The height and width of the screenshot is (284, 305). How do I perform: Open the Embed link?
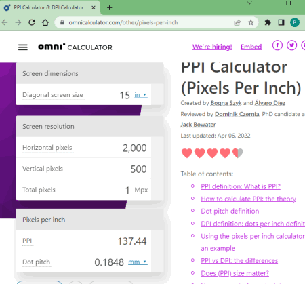(x=251, y=47)
